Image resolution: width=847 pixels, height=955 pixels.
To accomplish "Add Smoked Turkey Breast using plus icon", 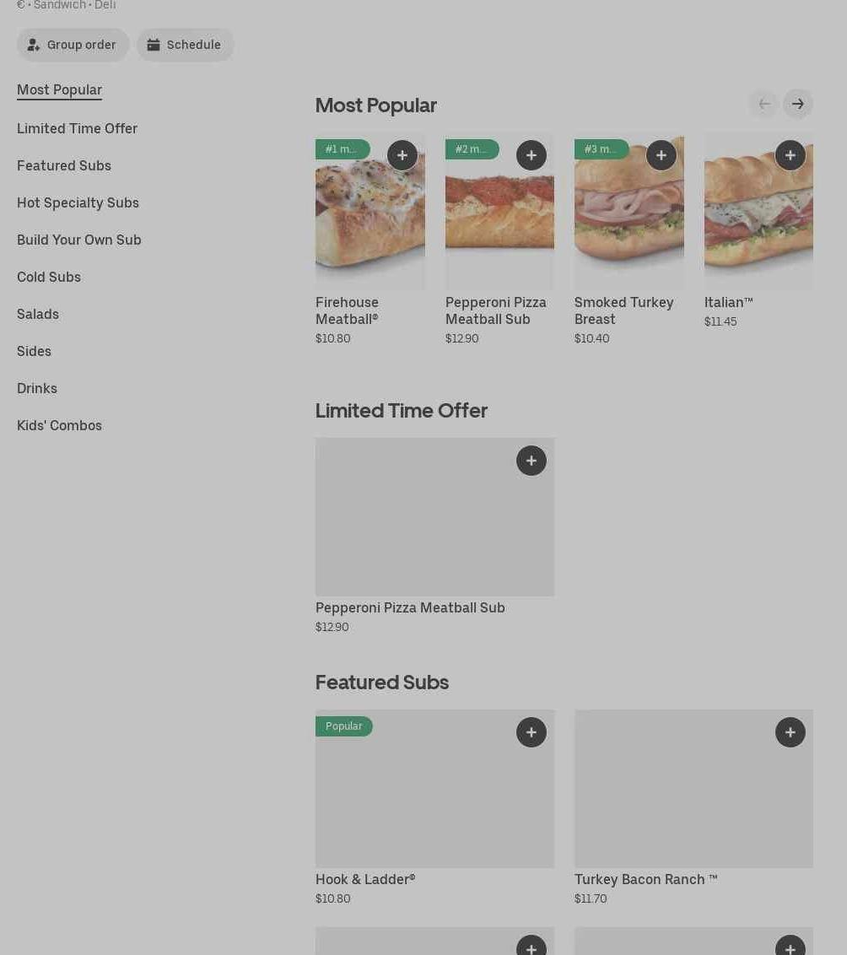I will (x=661, y=155).
